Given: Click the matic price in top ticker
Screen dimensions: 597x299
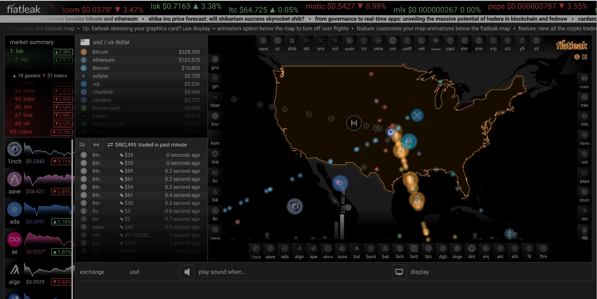Looking at the screenshot, I should [346, 6].
